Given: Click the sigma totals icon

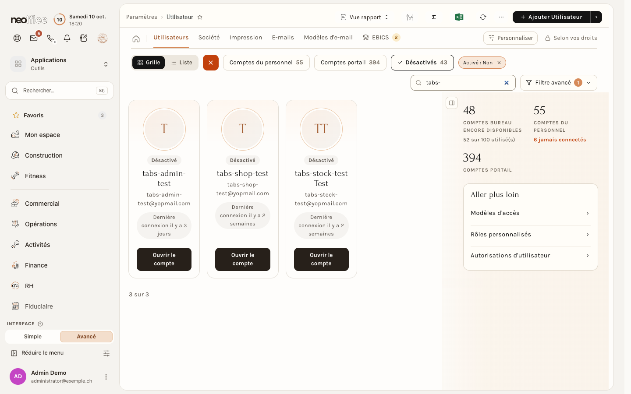Looking at the screenshot, I should pyautogui.click(x=434, y=17).
